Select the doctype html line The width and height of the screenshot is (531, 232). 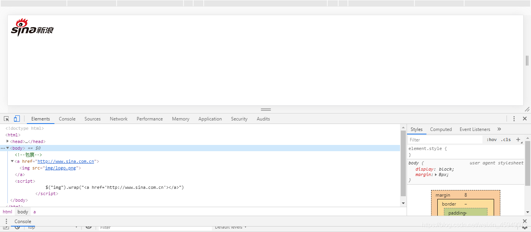(24, 128)
